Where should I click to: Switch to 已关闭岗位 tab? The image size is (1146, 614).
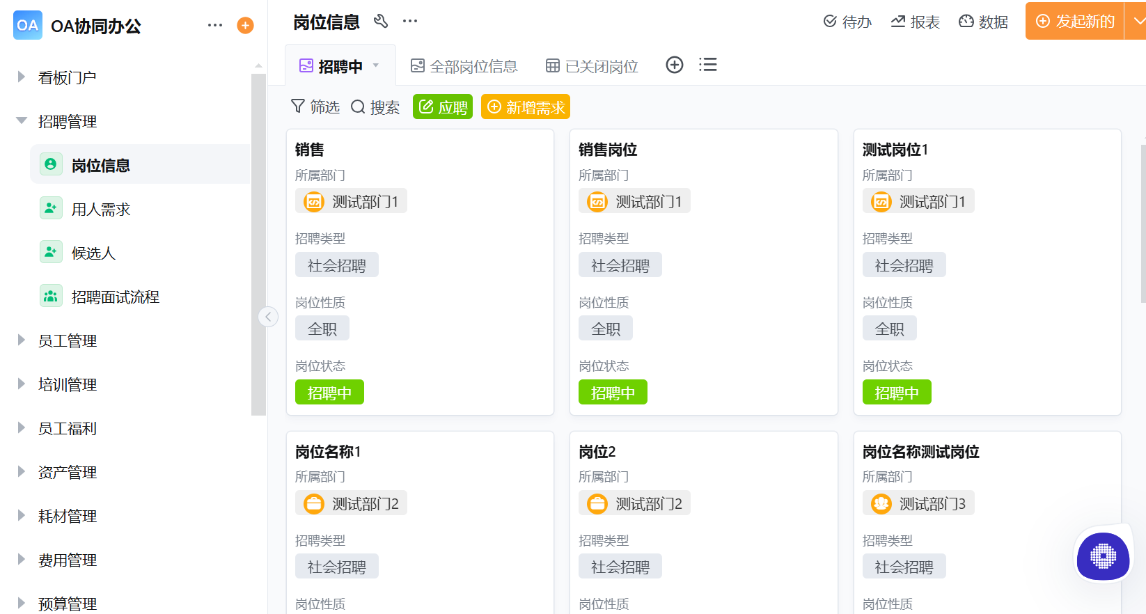(x=592, y=66)
